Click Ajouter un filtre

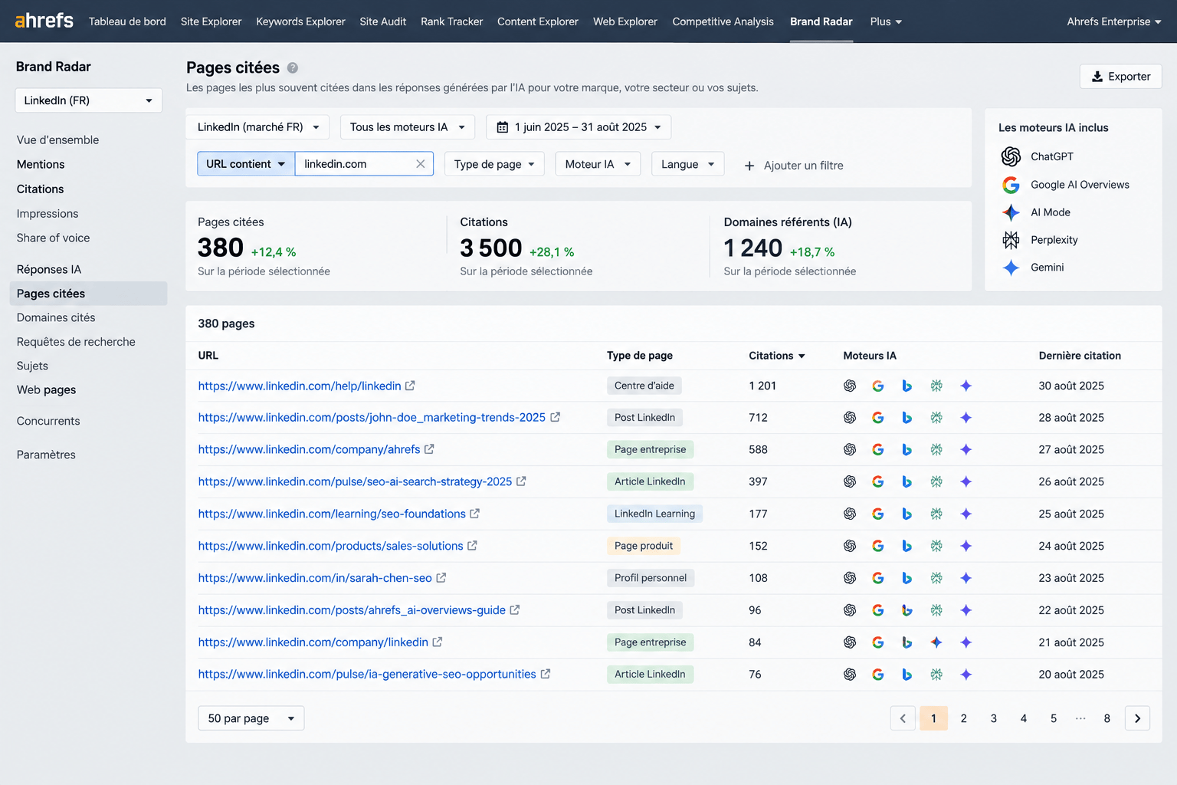[794, 166]
